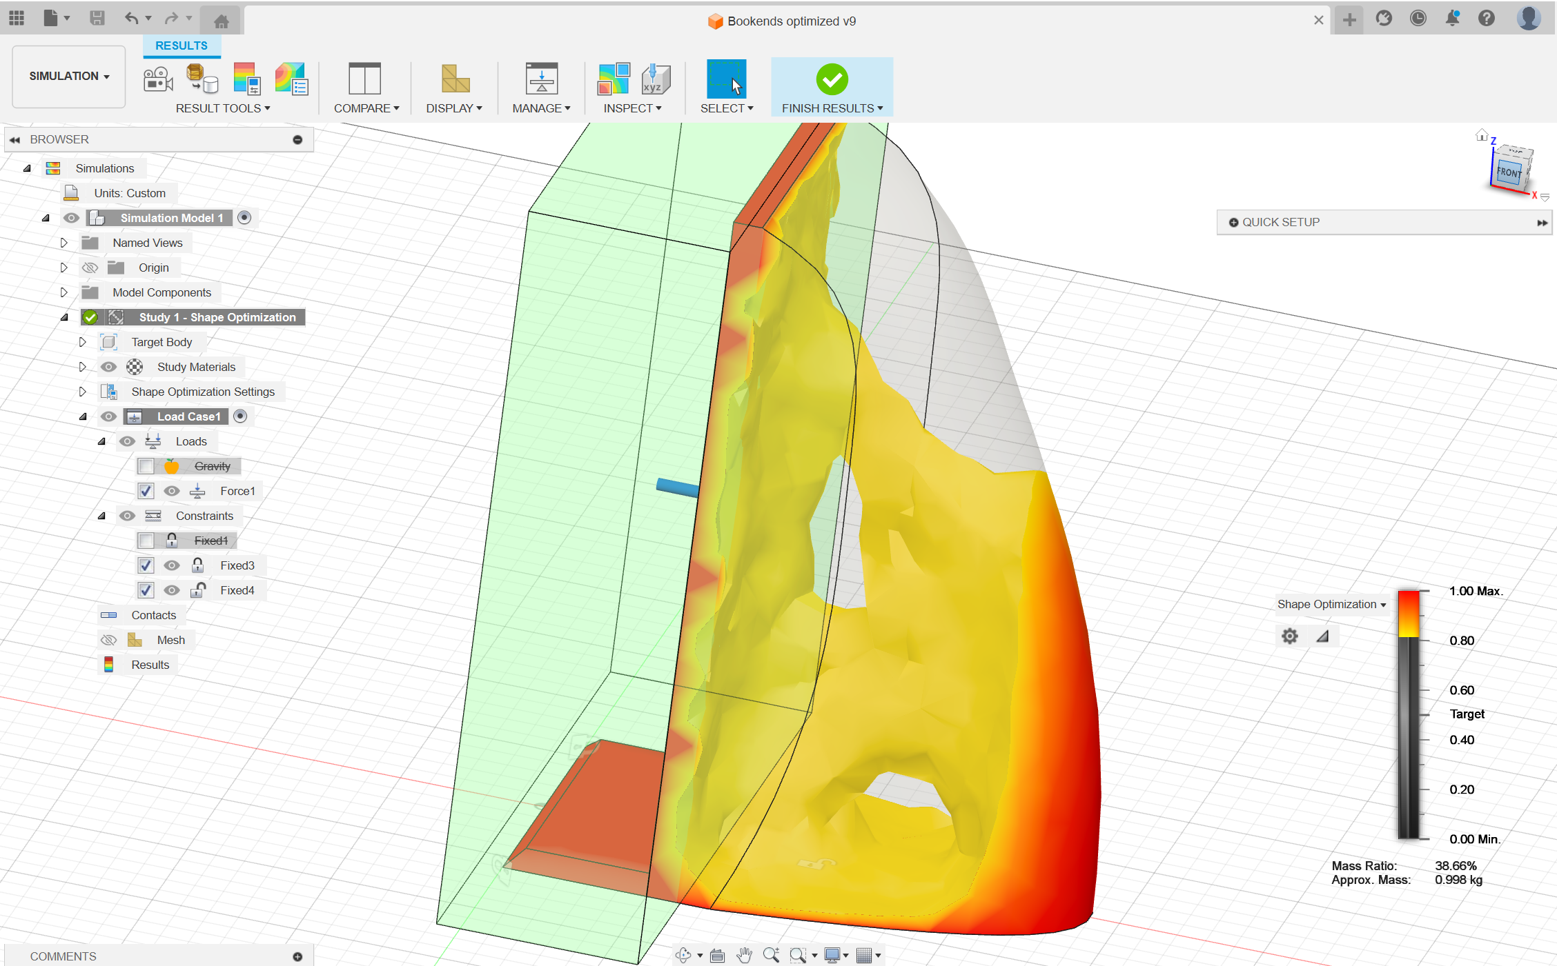Click the Select tool icon

tap(726, 79)
